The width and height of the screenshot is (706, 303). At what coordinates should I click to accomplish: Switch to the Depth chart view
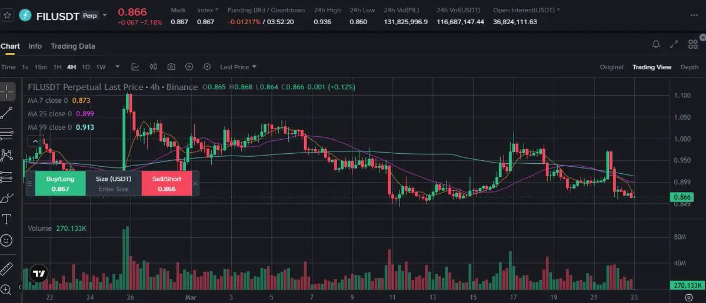coord(689,67)
